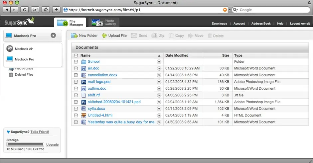Click Logout kornelt link

click(300, 24)
